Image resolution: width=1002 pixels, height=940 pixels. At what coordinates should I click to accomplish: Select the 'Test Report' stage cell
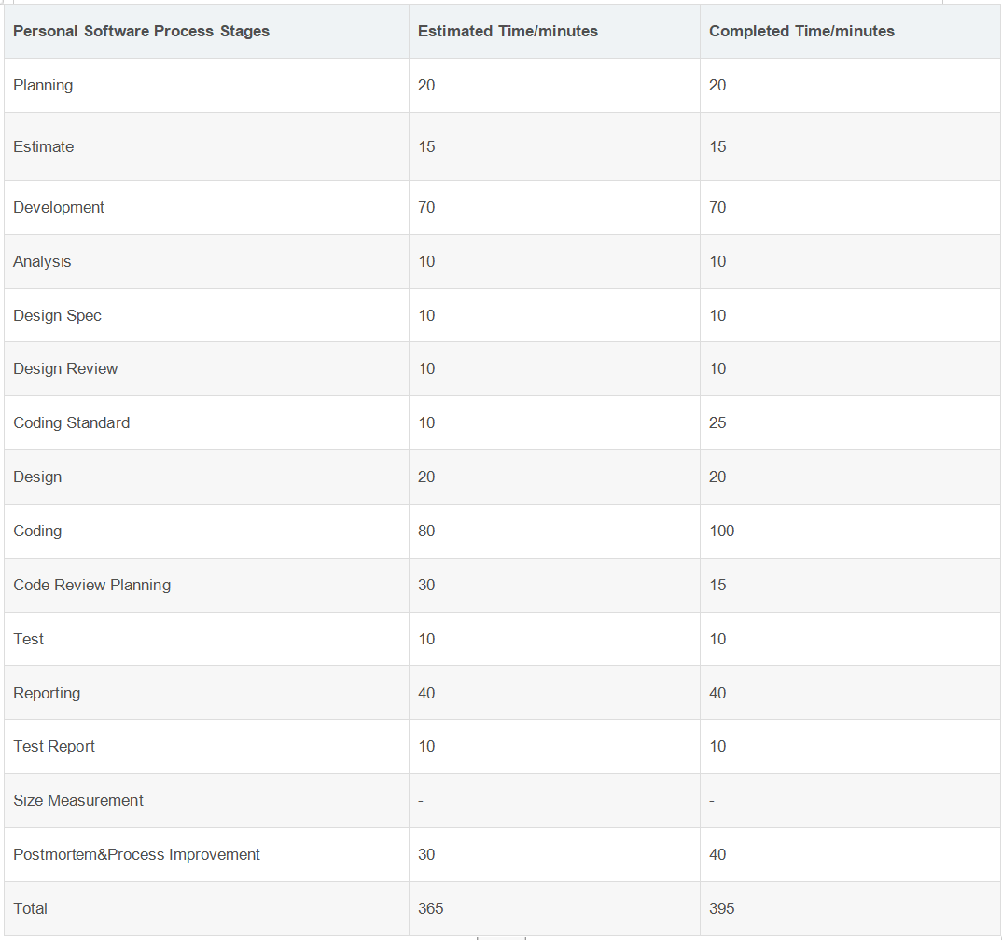pos(54,747)
